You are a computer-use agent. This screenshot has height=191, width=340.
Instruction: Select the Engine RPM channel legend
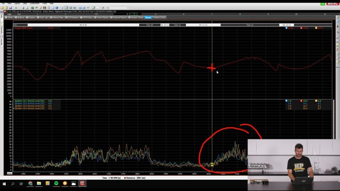[x=24, y=28]
